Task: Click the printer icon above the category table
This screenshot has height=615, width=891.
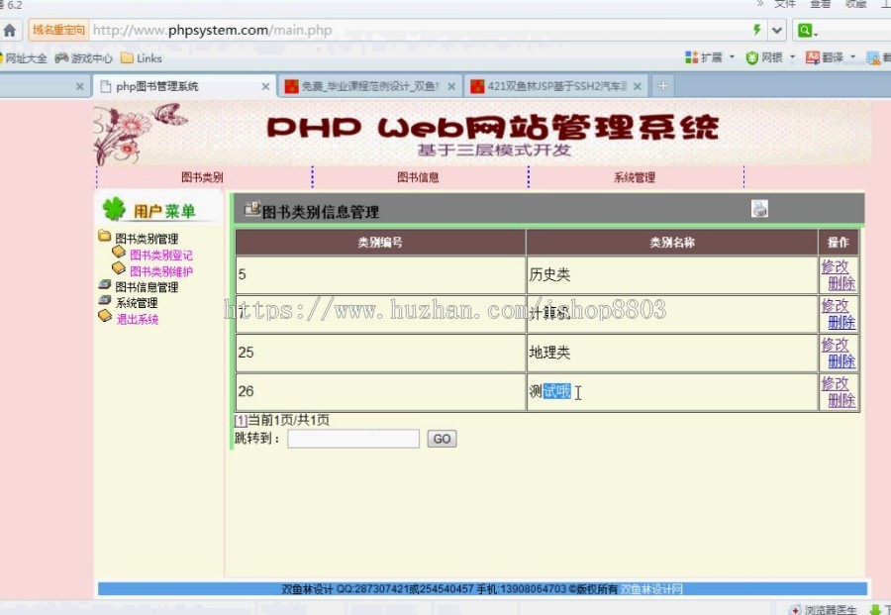Action: (758, 208)
